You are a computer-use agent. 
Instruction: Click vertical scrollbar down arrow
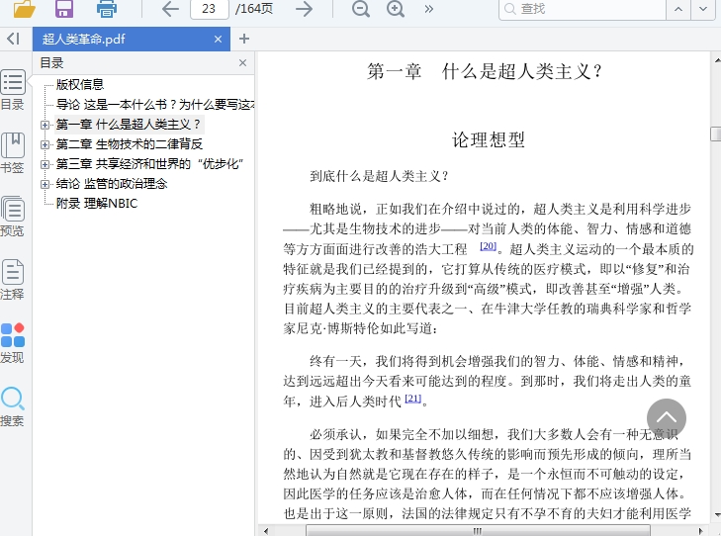pos(717,515)
